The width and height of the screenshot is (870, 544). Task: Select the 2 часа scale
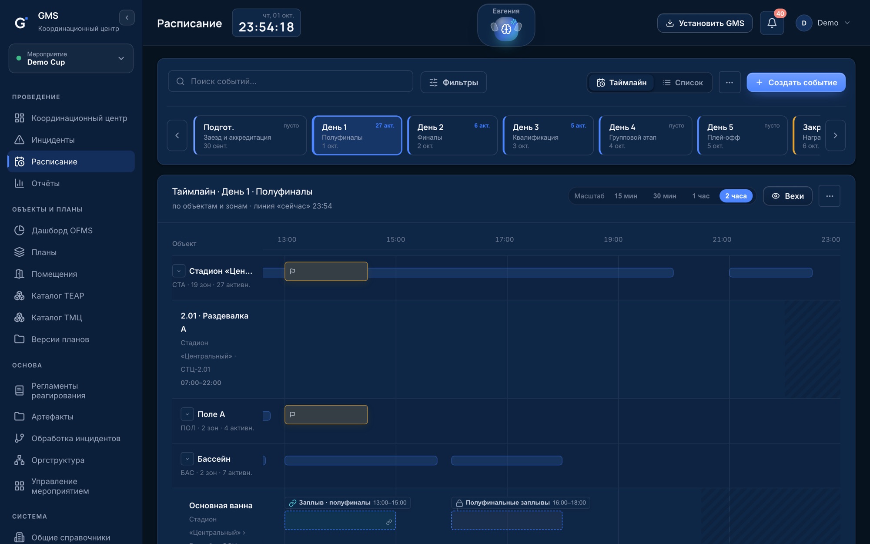coord(736,196)
